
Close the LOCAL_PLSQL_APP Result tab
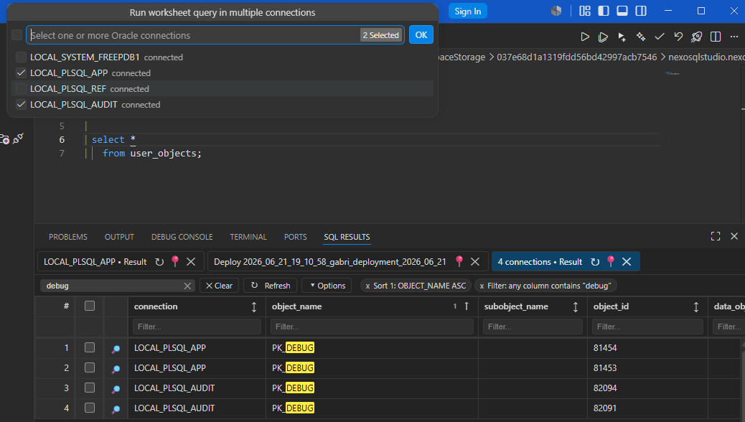coord(191,262)
